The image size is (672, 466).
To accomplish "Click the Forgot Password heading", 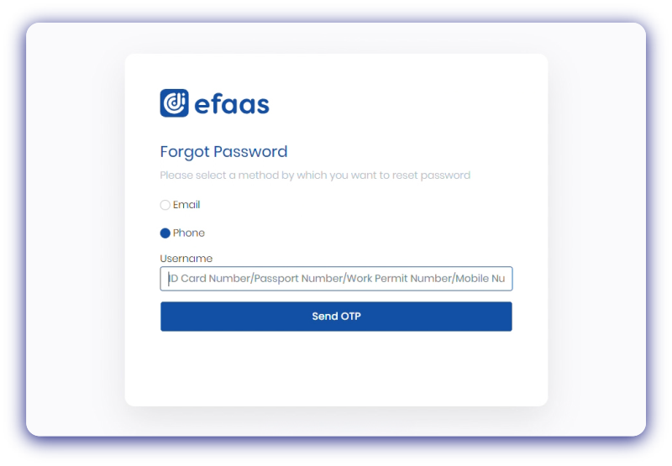I will click(223, 152).
